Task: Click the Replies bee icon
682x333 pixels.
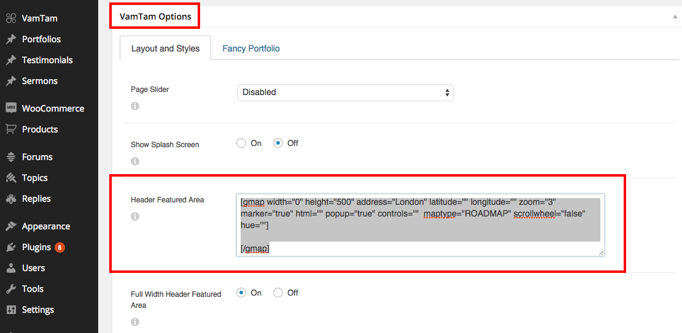Action: (11, 199)
